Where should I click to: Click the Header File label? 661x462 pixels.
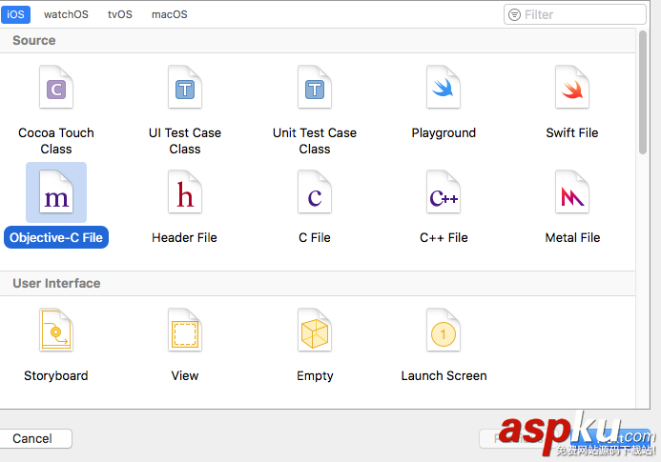184,237
